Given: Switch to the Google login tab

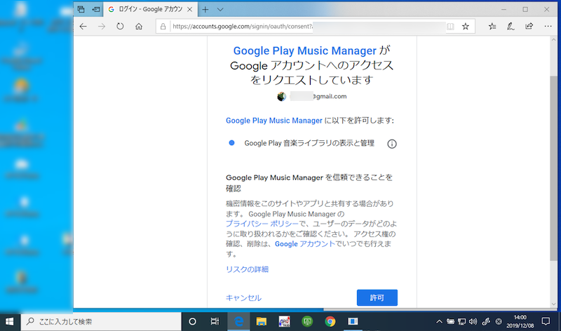Looking at the screenshot, I should [147, 10].
